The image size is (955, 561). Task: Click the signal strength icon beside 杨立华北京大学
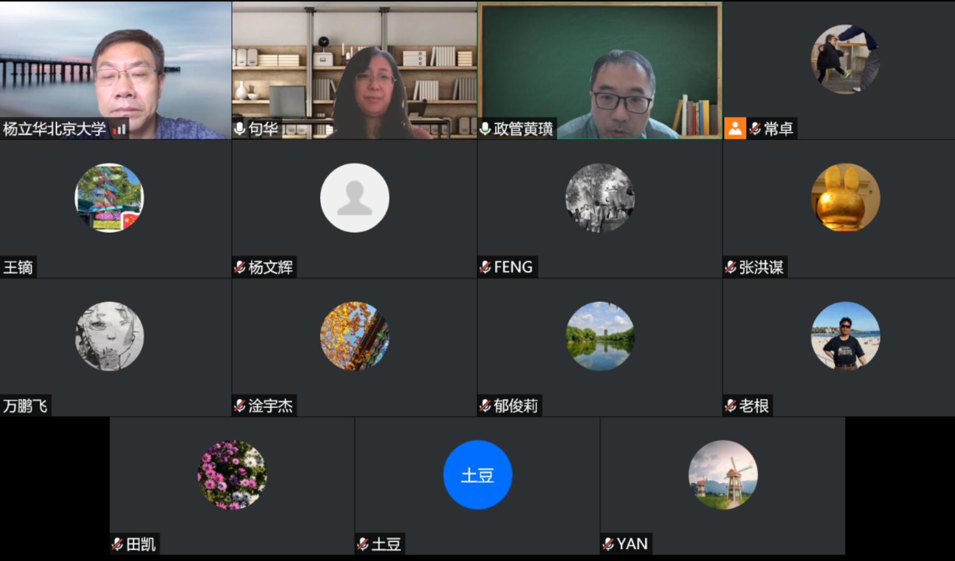(x=119, y=130)
